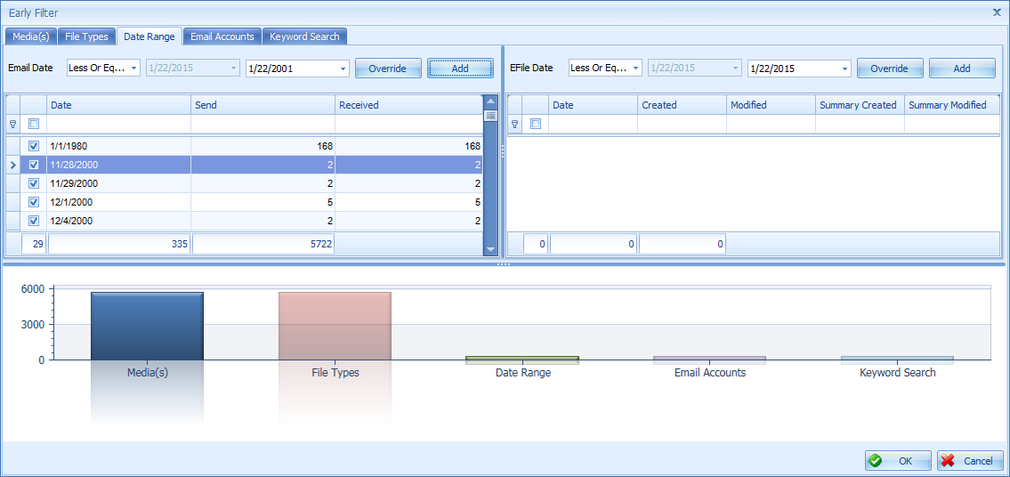Click the Media(s) blue chart bar
This screenshot has height=477, width=1010.
(148, 327)
